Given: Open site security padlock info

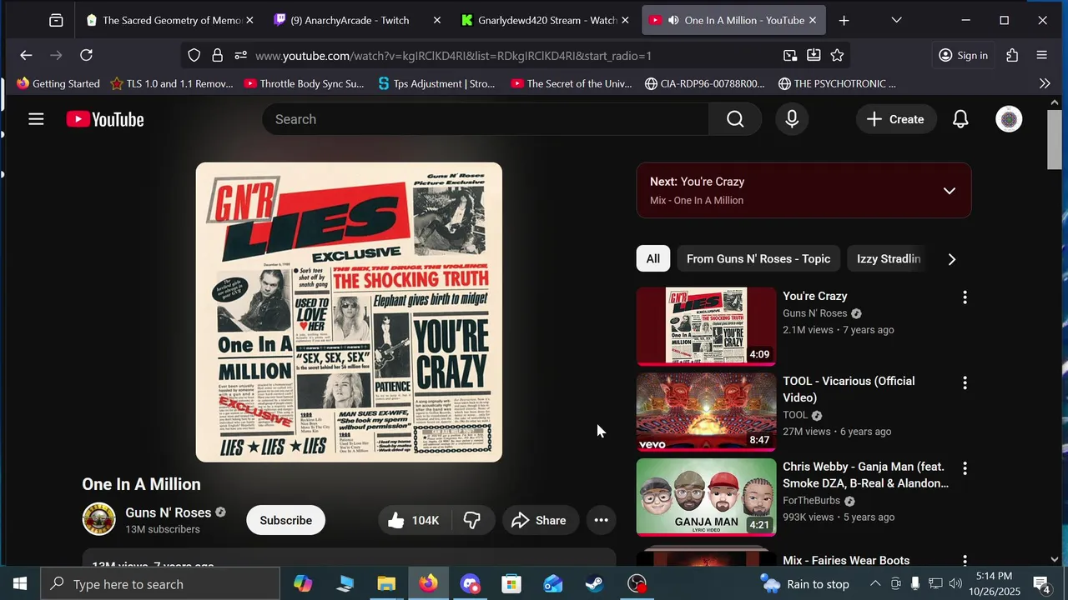Looking at the screenshot, I should tap(217, 55).
